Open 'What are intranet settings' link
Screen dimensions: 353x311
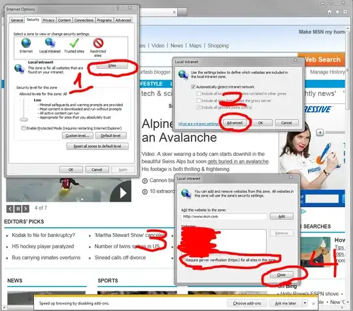[x=198, y=124]
